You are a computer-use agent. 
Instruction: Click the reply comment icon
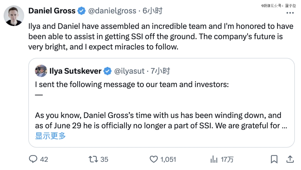click(x=33, y=159)
